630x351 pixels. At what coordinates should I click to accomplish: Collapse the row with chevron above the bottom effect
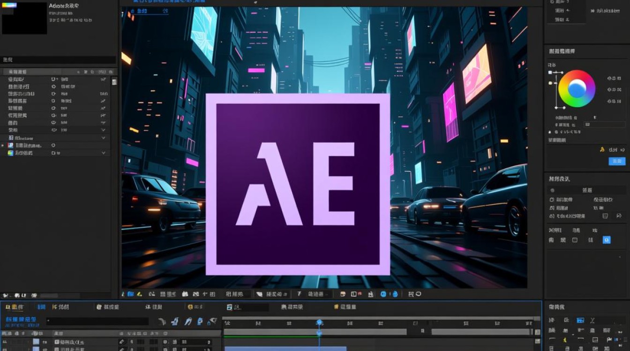103,138
